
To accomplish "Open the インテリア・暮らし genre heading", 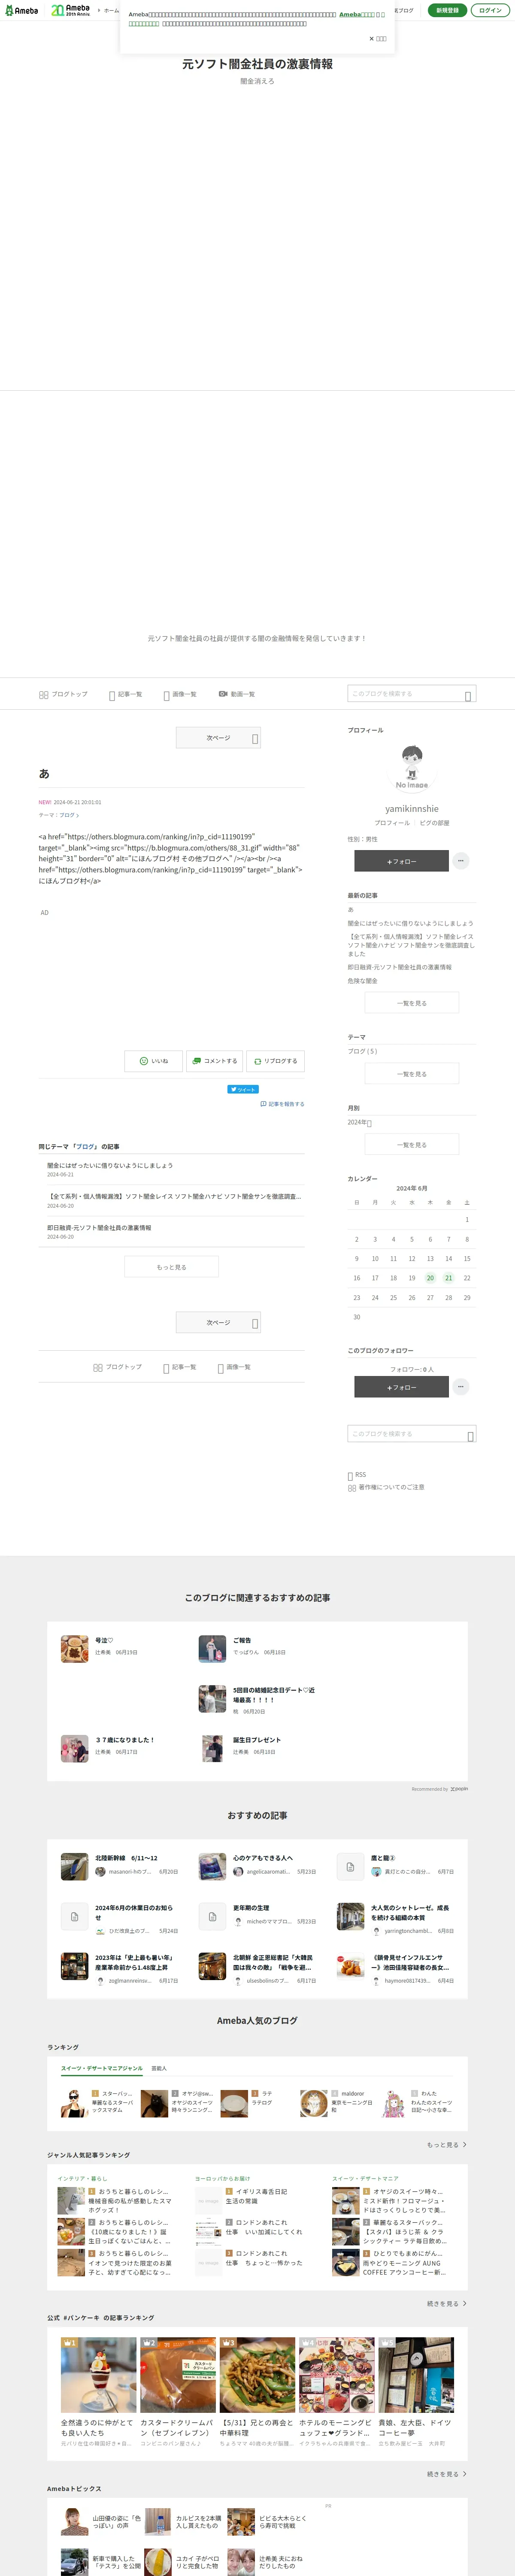I will click(x=82, y=2179).
